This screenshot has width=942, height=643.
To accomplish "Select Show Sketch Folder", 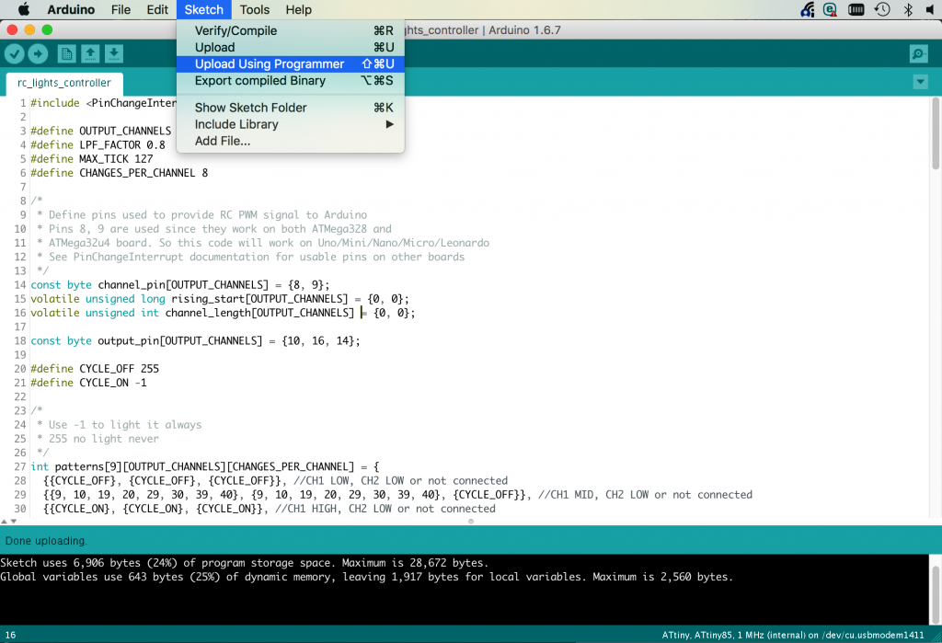I will (x=290, y=108).
